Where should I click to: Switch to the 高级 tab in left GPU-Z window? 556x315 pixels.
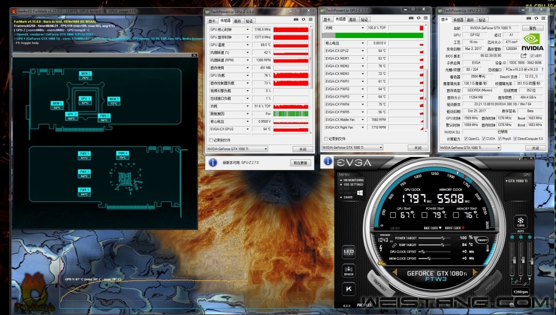tap(237, 21)
